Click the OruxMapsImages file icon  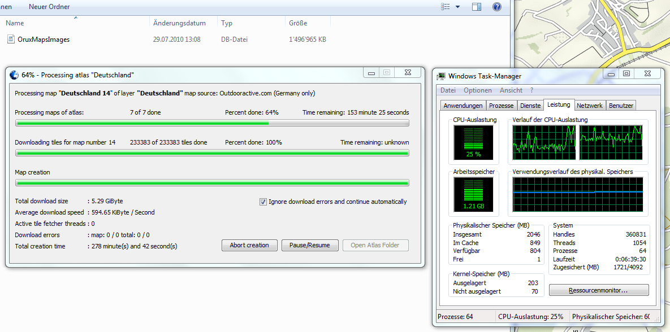tap(11, 40)
